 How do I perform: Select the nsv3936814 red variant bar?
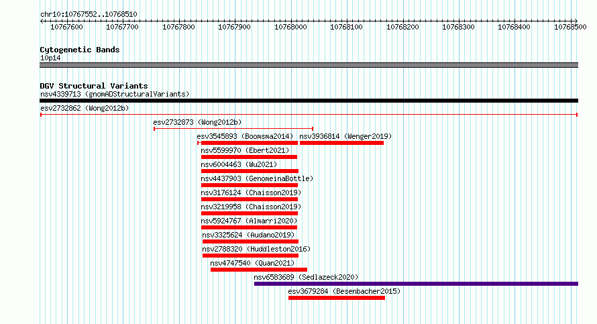tap(341, 143)
